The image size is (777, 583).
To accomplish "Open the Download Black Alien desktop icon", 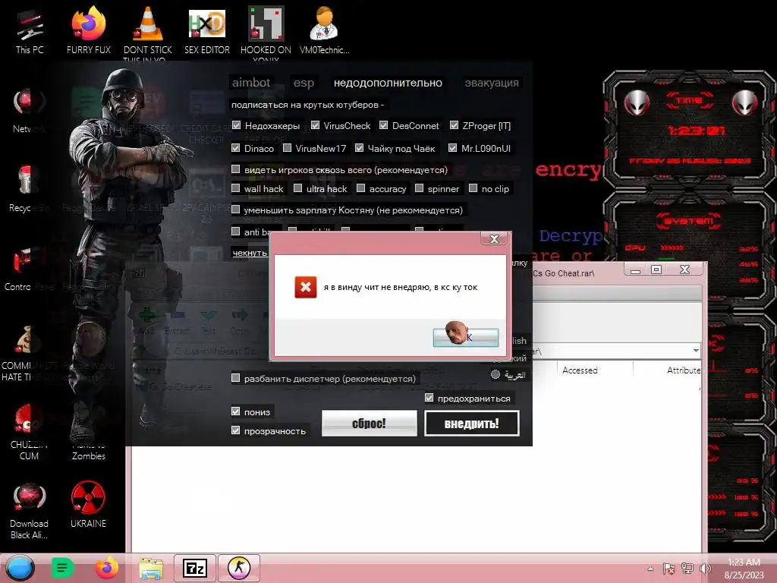I will (x=29, y=511).
